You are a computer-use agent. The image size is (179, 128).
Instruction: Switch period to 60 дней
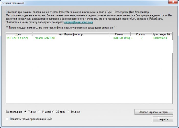[x=68, y=112]
